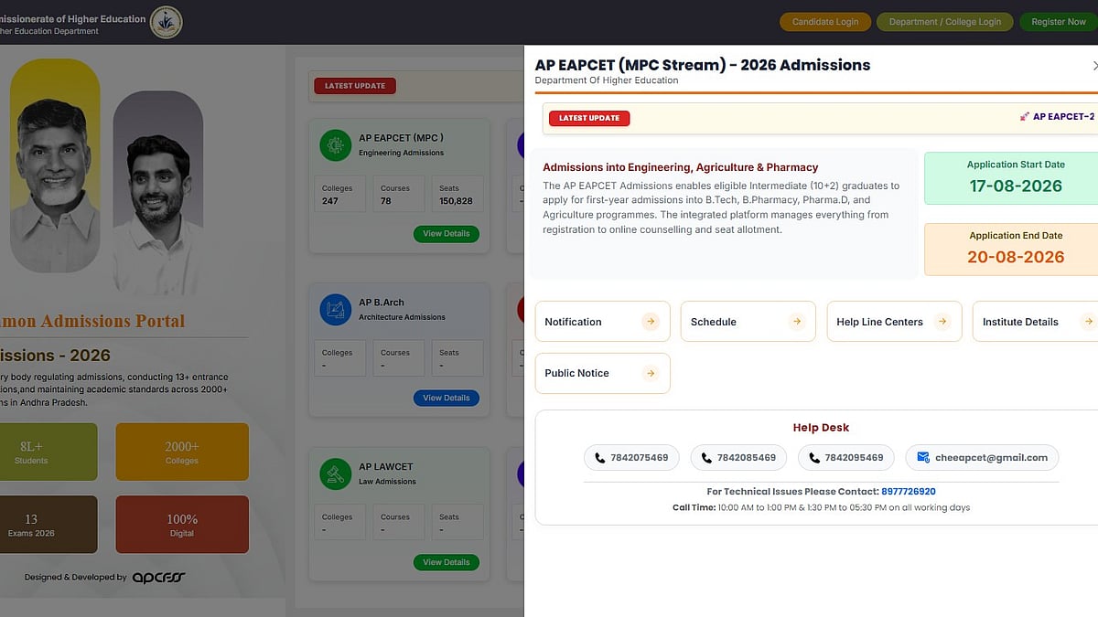Screen dimensions: 1098x617
Task: Click the Register Now button
Action: coord(1059,22)
